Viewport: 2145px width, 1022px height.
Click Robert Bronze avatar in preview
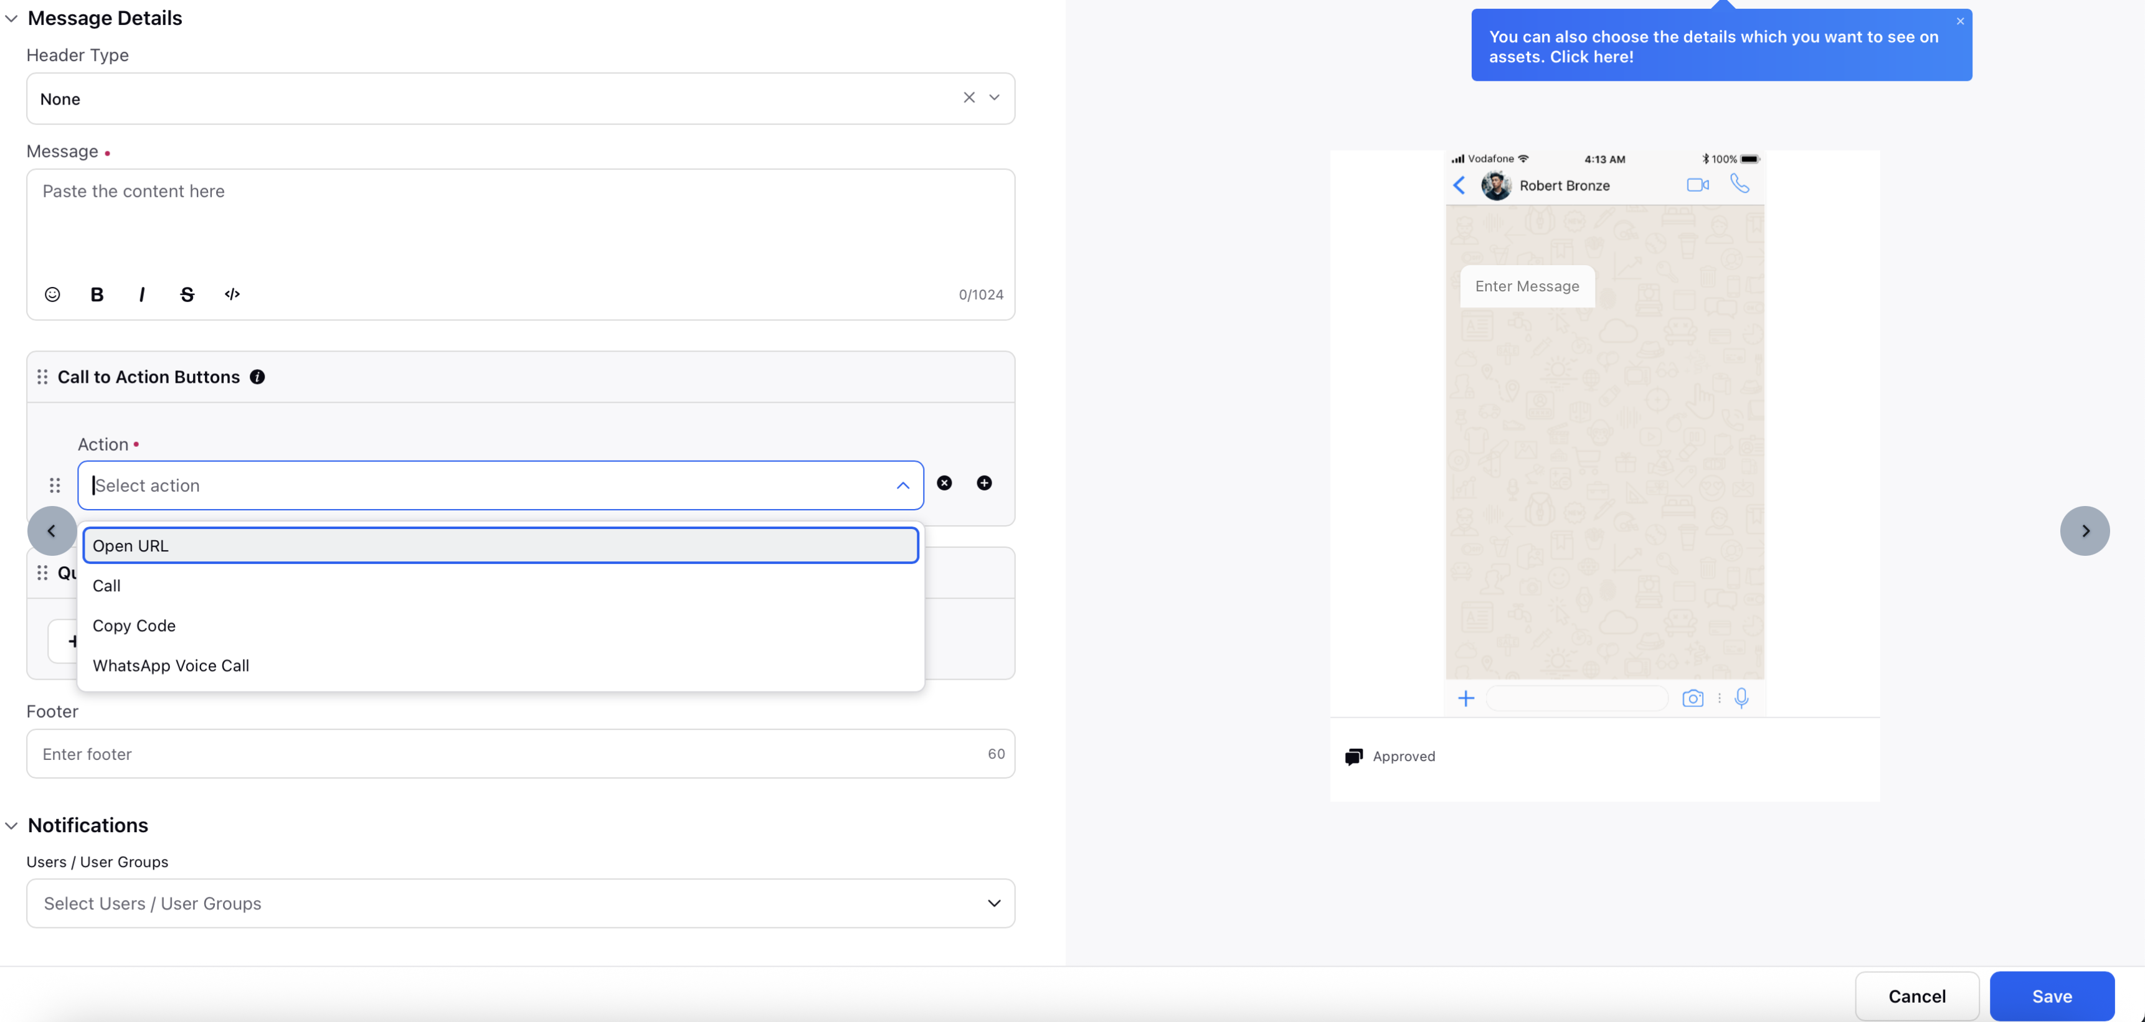pyautogui.click(x=1497, y=185)
